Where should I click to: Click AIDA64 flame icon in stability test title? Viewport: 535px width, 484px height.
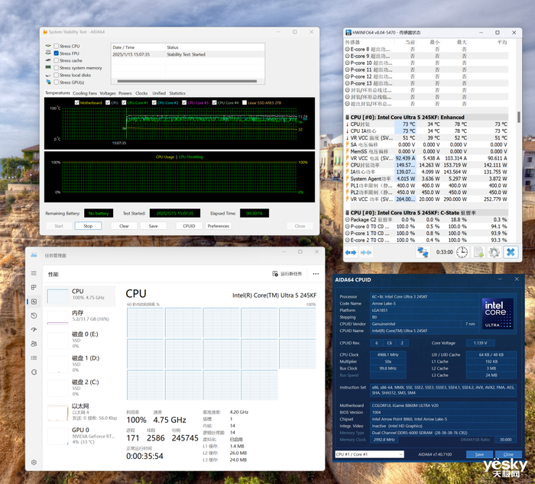(x=44, y=32)
